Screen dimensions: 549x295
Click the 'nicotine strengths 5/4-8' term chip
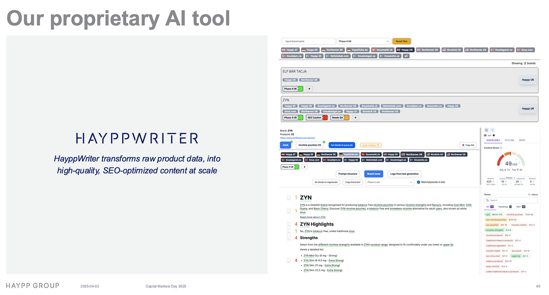point(498,230)
